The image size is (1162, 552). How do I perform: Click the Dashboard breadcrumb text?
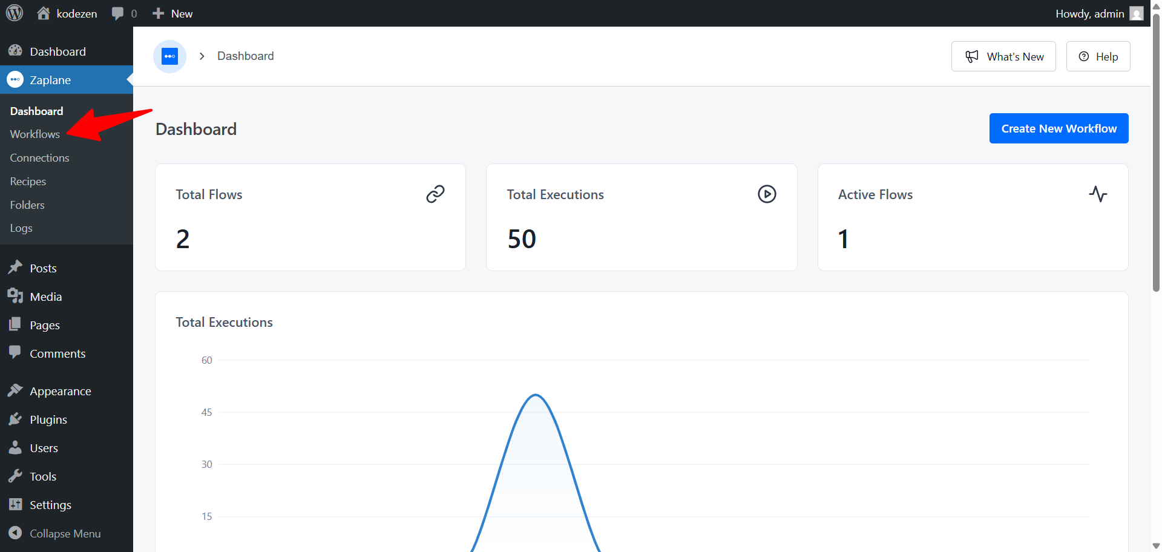pos(246,56)
